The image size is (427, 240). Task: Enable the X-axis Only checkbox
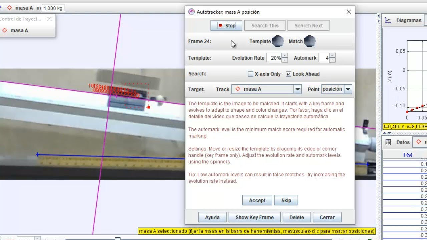(251, 74)
